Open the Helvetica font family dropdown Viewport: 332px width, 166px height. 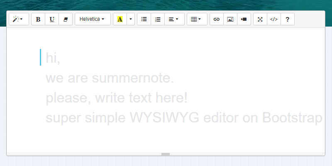click(93, 19)
